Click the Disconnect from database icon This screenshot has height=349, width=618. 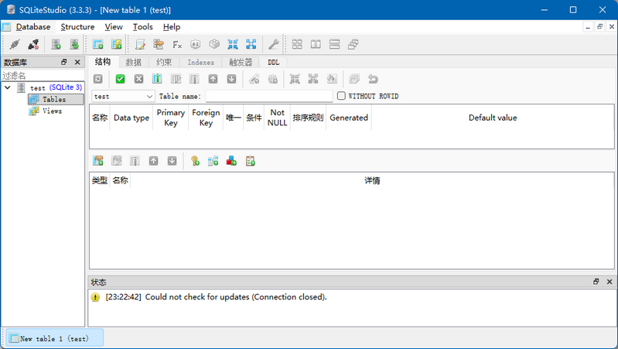(33, 44)
